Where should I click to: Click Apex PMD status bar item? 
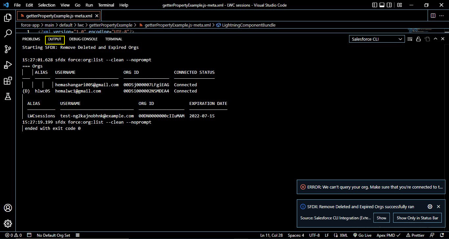coord(388,235)
